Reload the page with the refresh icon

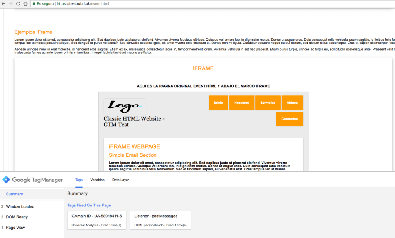18,3
